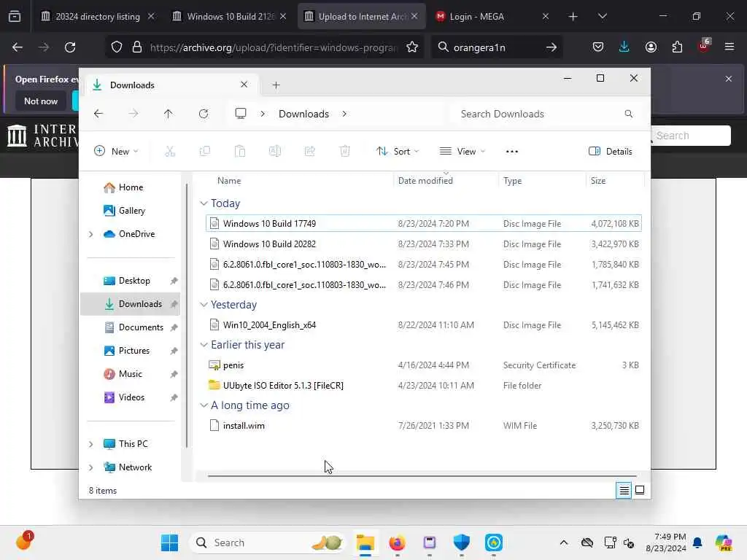Open Windows Security shield on the taskbar
Viewport: 747px width, 560px height.
[461, 542]
